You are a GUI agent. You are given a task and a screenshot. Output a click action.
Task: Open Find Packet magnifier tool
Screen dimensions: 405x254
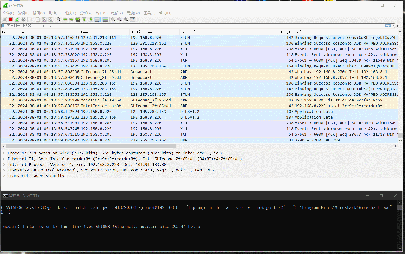click(x=59, y=20)
